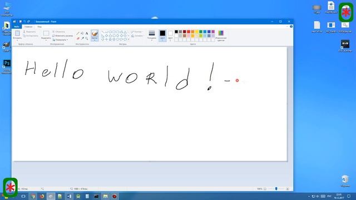
Task: Click the Redo arrow in title bar
Action: click(x=28, y=22)
